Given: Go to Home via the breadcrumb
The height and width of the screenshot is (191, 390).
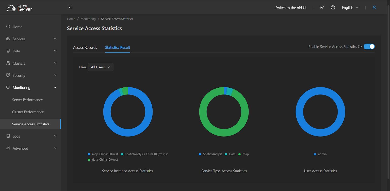Looking at the screenshot, I should (x=71, y=19).
